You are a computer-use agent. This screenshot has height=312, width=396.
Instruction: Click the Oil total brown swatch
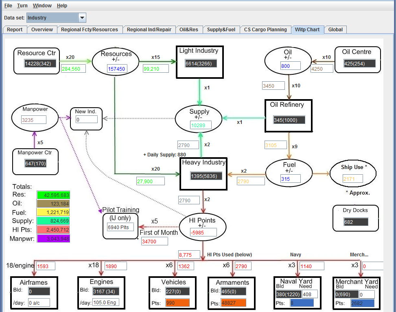[x=53, y=204]
